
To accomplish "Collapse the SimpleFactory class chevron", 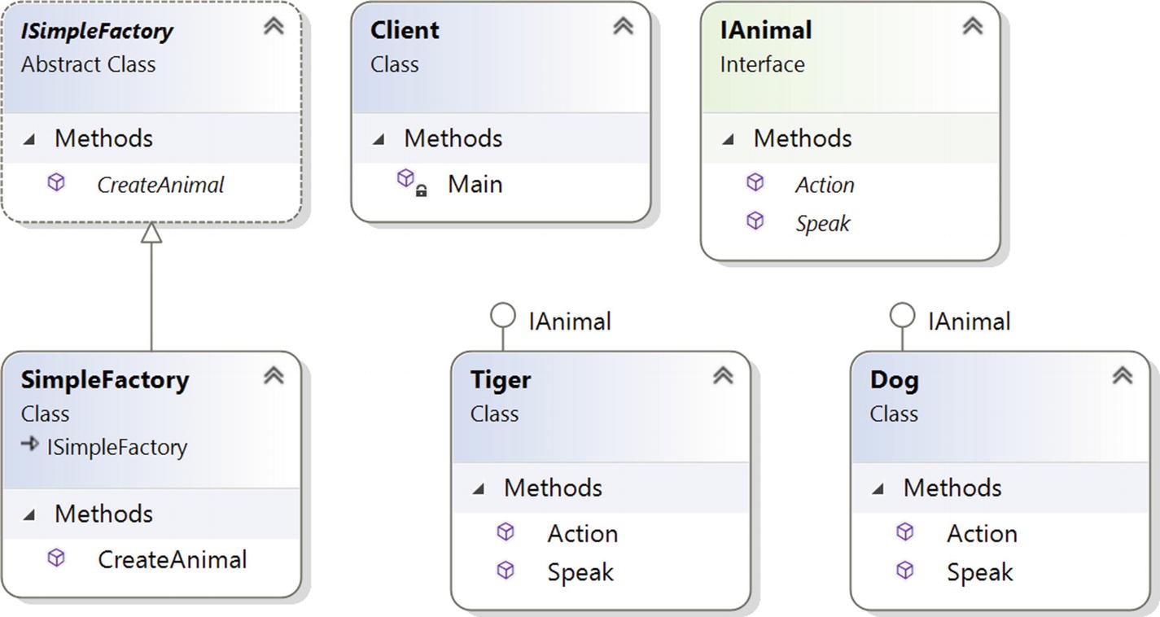I will [x=274, y=375].
